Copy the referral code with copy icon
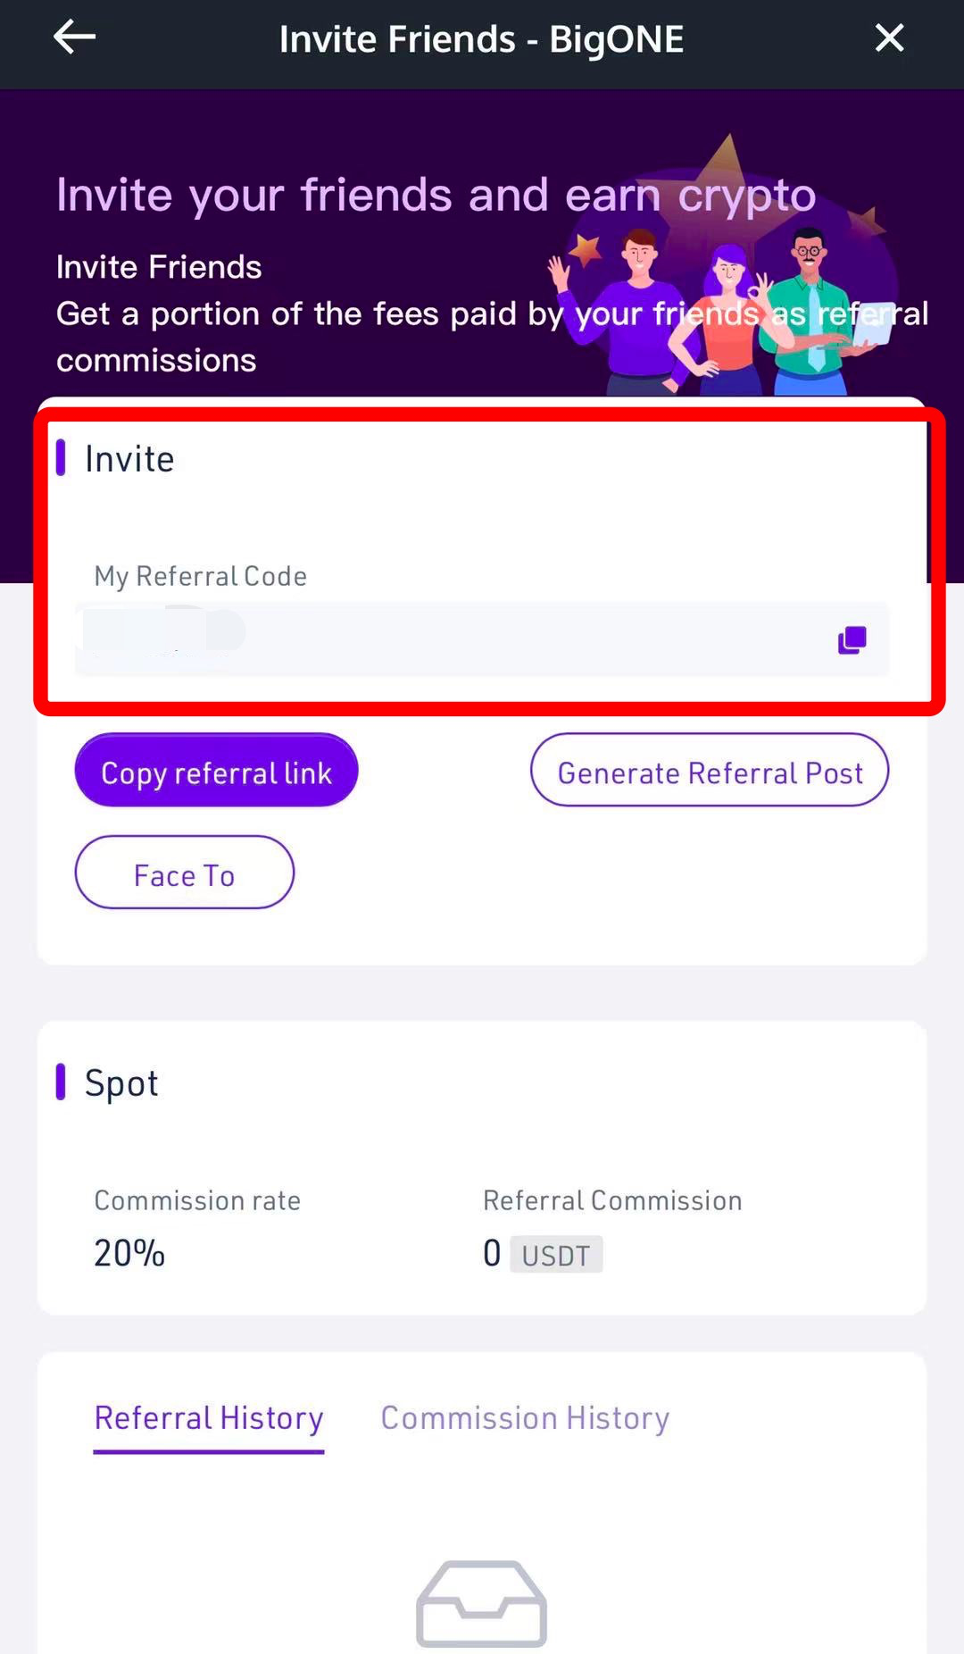Screen dimensions: 964x1654 852,639
